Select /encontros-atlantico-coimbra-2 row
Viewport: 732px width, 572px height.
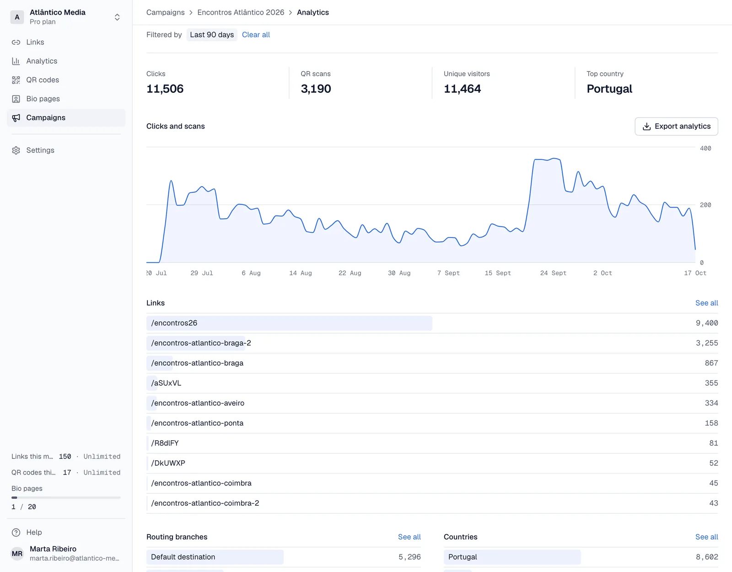pos(432,503)
